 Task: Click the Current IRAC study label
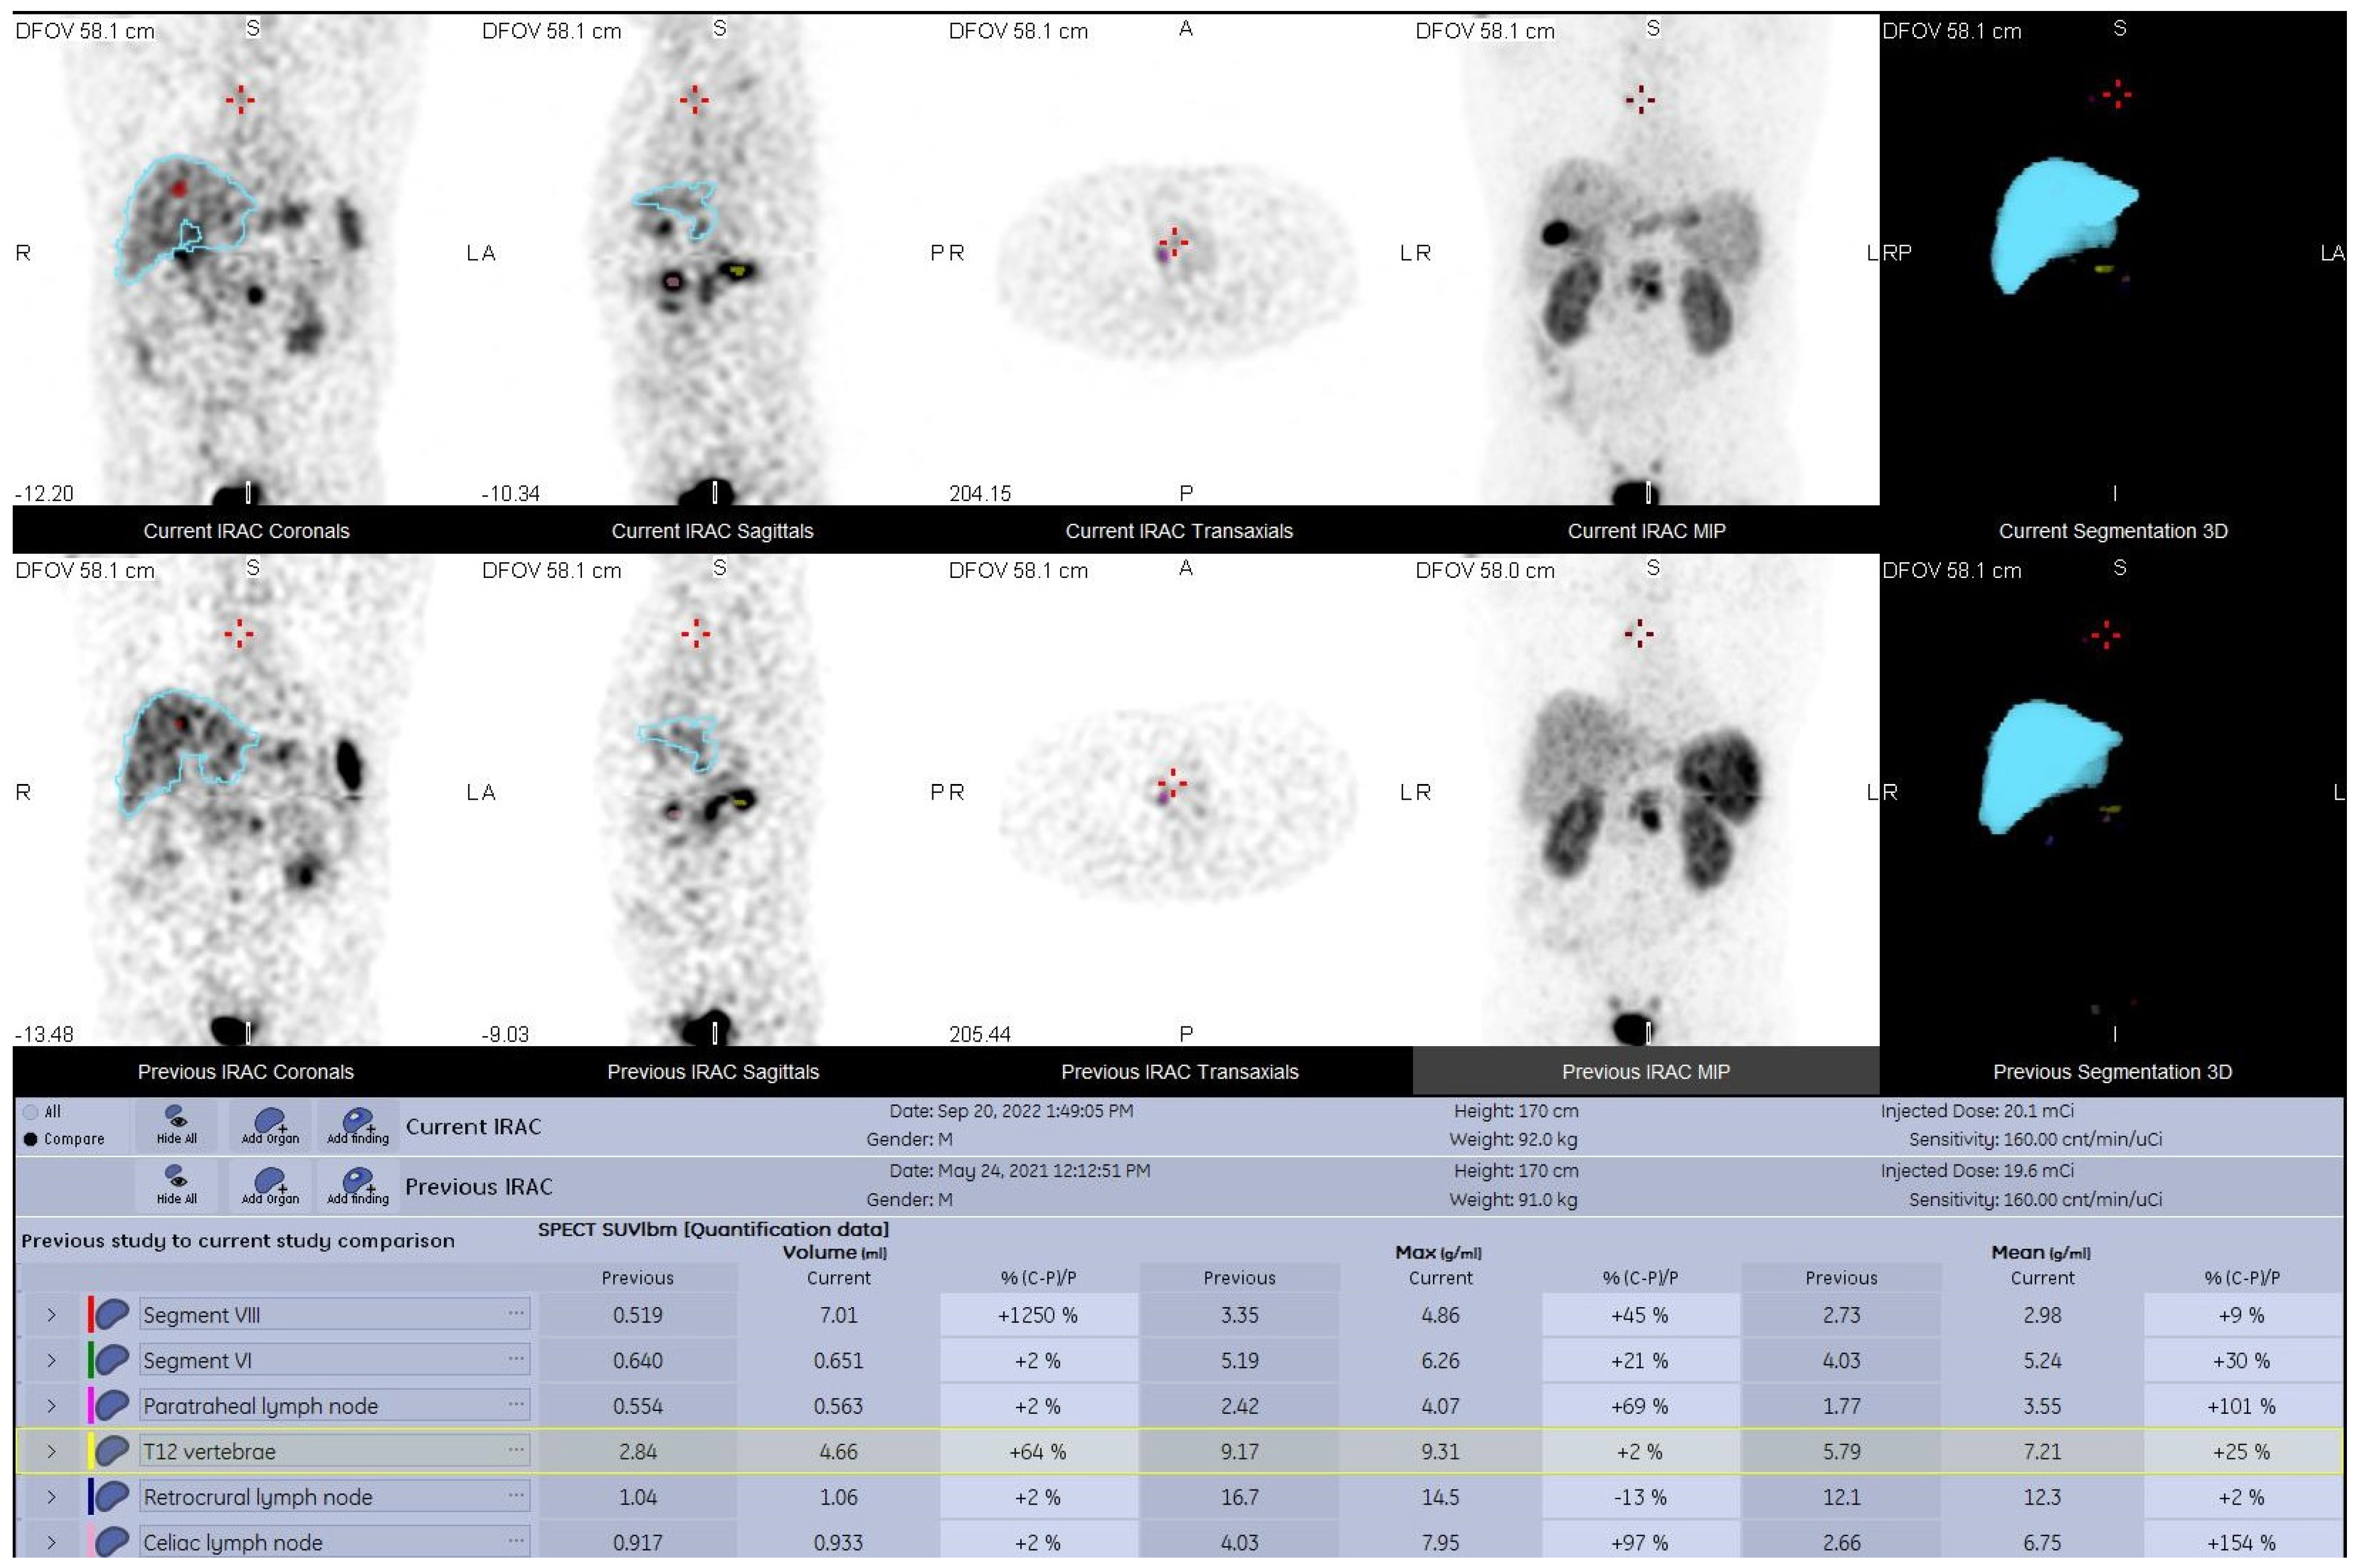coord(475,1126)
